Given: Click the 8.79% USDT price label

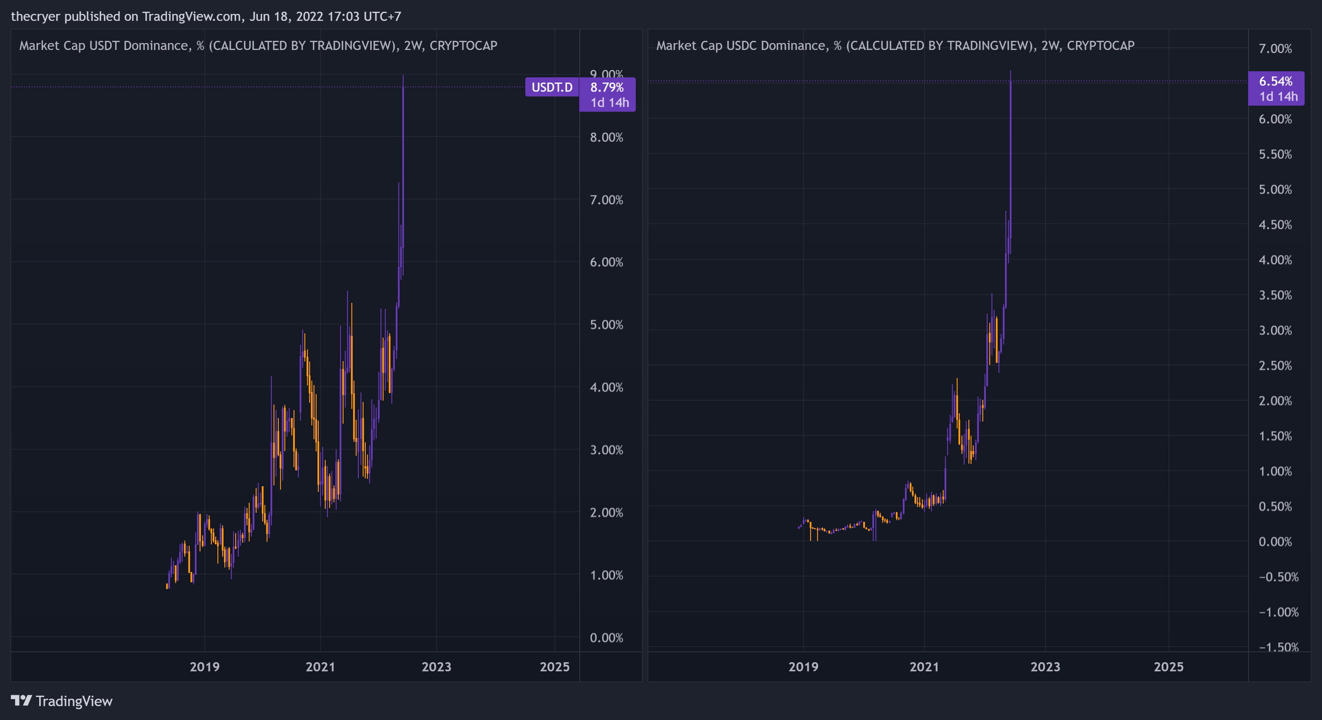Looking at the screenshot, I should point(607,87).
